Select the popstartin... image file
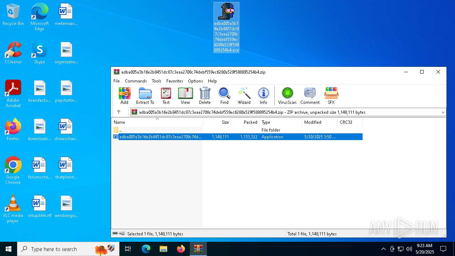 [66, 91]
